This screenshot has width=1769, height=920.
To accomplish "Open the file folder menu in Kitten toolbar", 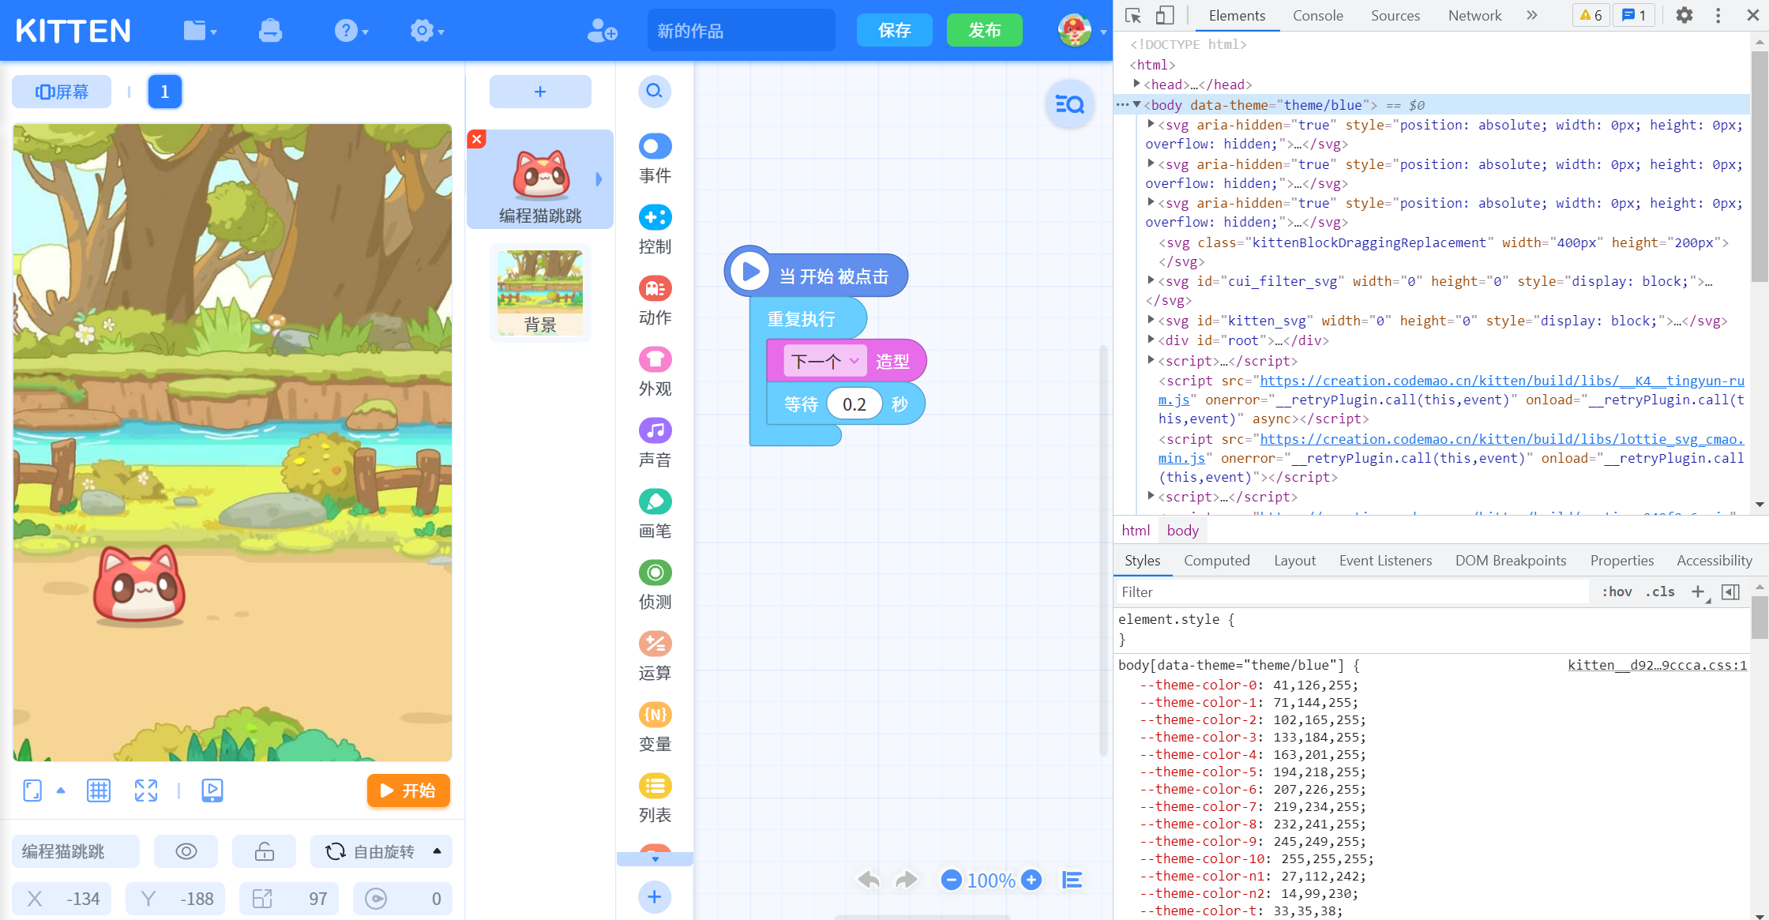I will point(199,31).
